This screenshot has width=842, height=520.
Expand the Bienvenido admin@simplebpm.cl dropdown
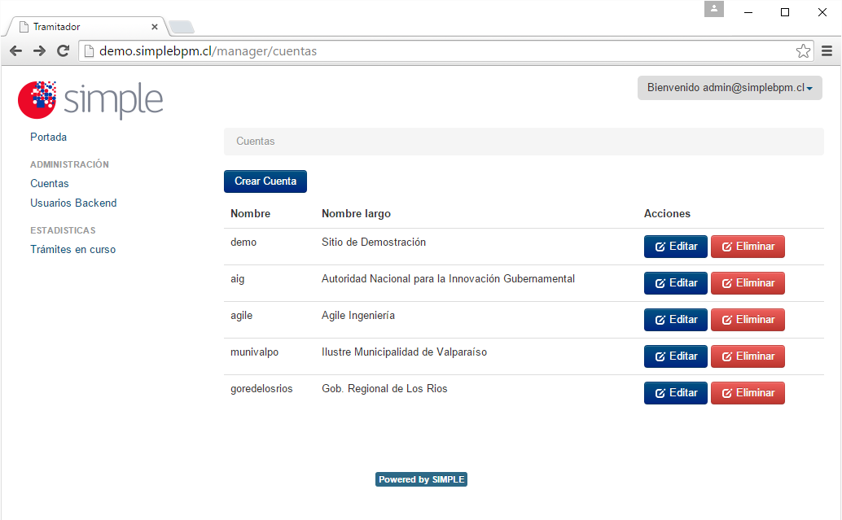(730, 87)
